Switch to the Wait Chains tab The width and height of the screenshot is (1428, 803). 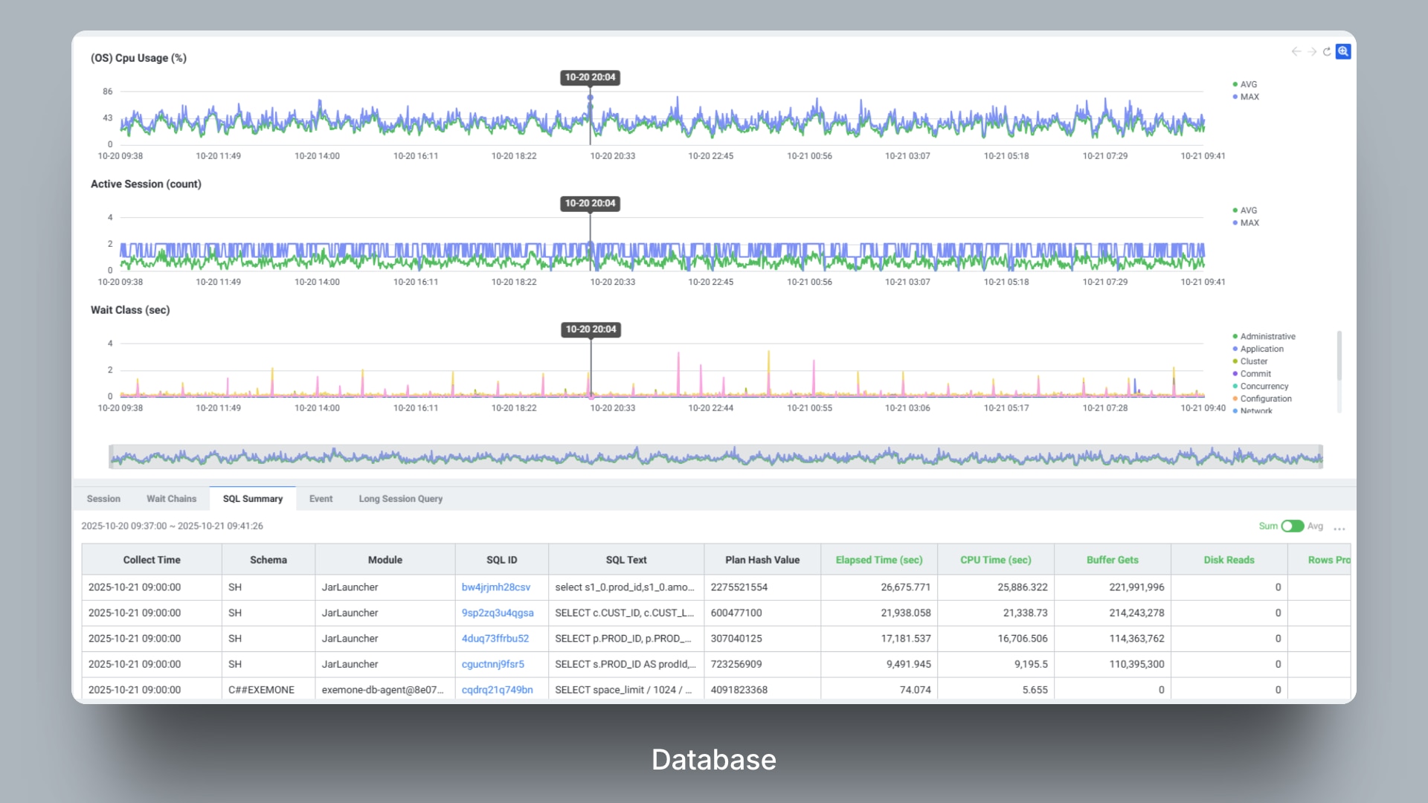(171, 499)
